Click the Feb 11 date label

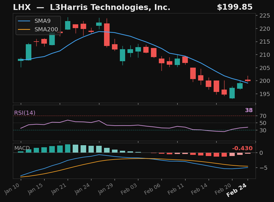(x=176, y=189)
